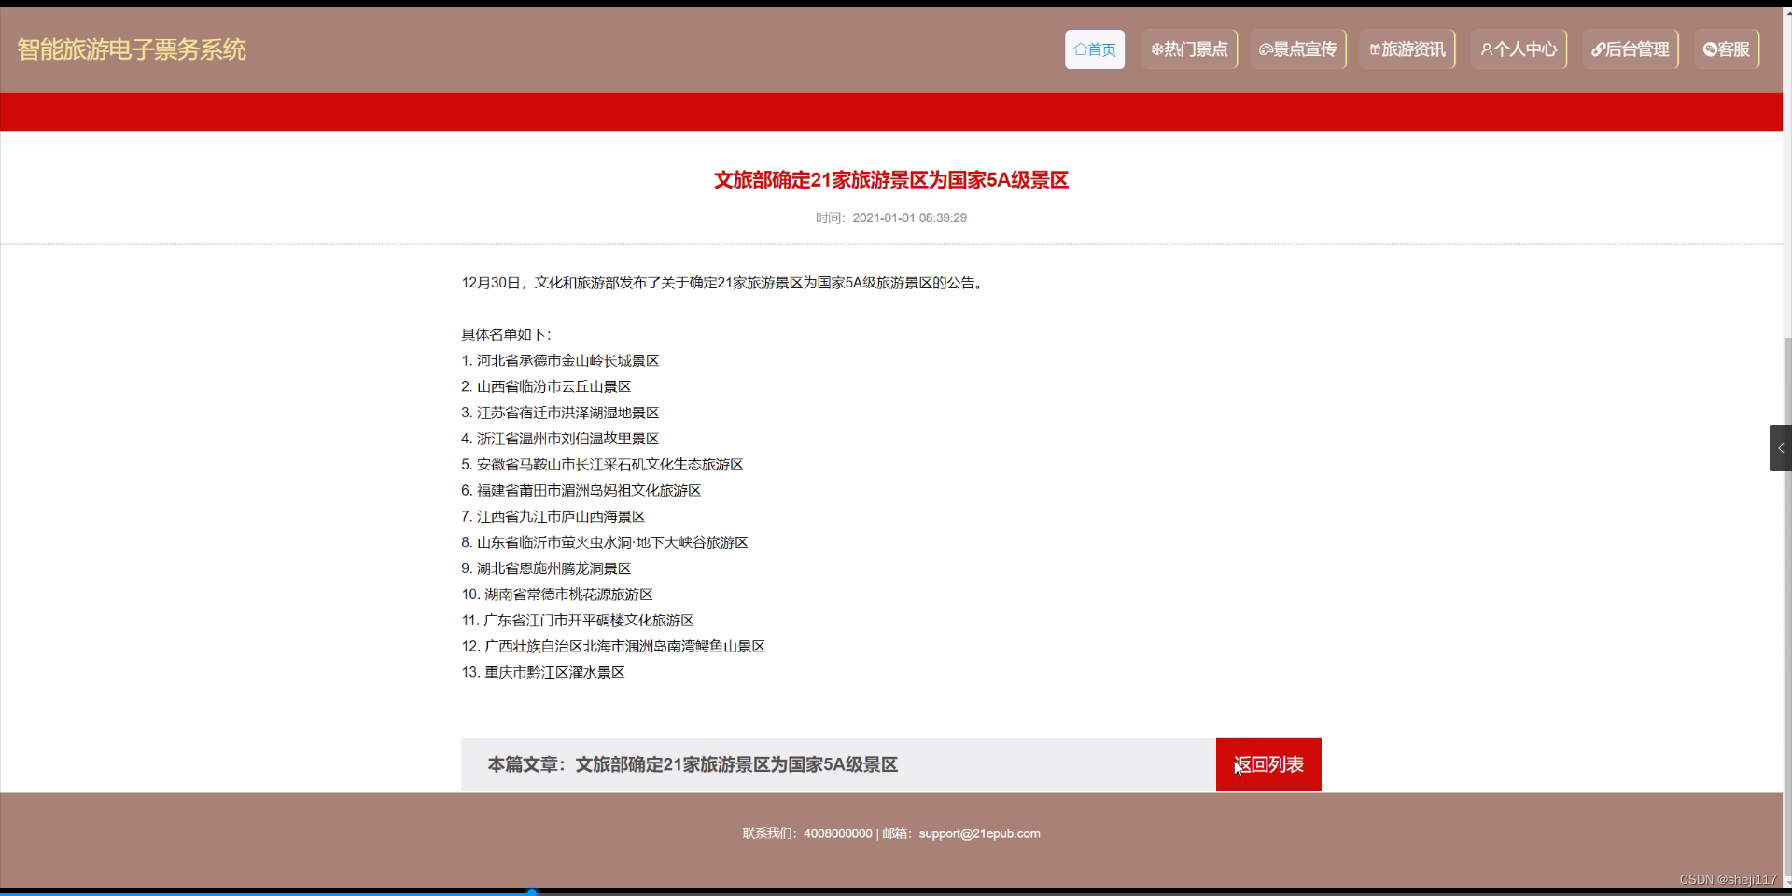The image size is (1792, 896).
Task: Open the 个人中心 menu
Action: click(1518, 49)
